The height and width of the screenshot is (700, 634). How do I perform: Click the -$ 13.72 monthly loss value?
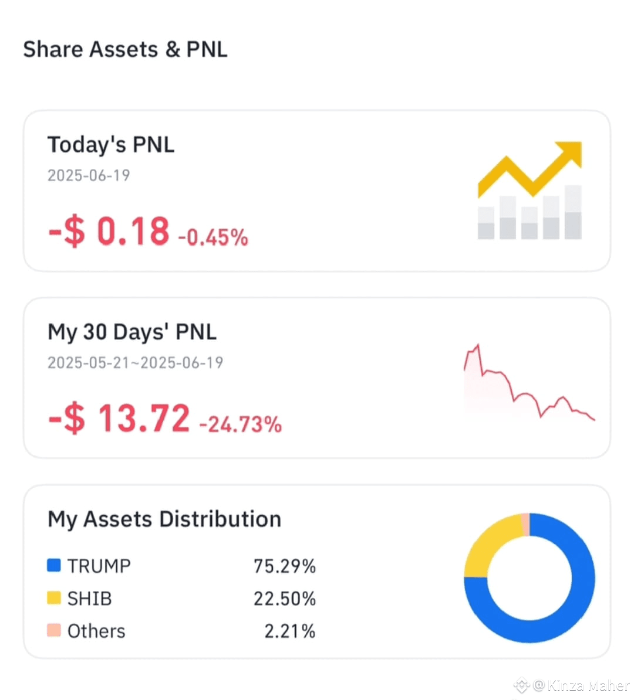pos(119,419)
